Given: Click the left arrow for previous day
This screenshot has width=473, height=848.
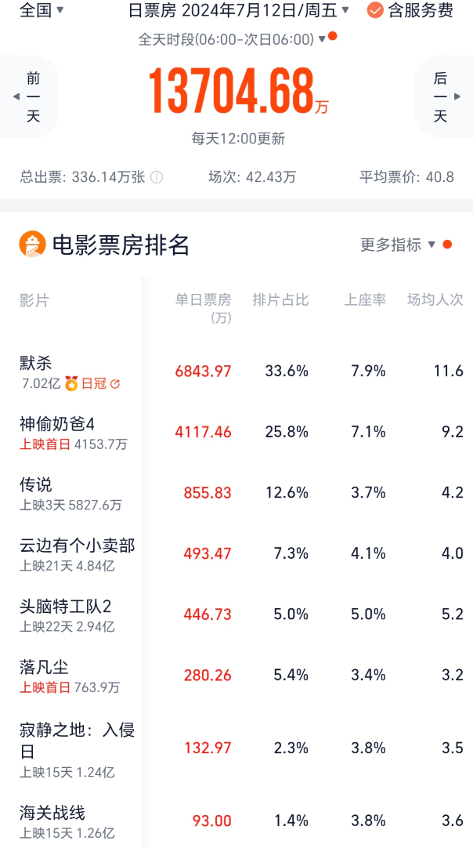Looking at the screenshot, I should point(16,96).
